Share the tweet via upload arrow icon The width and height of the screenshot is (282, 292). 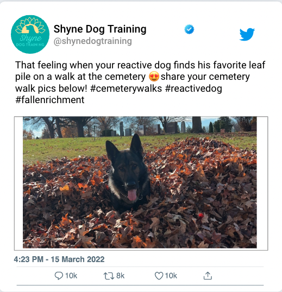tap(208, 276)
